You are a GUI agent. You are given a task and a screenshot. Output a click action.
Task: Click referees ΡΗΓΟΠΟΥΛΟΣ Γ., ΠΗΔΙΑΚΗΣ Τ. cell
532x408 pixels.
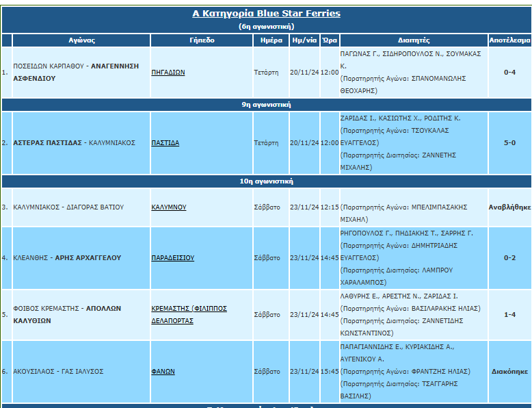pyautogui.click(x=414, y=258)
